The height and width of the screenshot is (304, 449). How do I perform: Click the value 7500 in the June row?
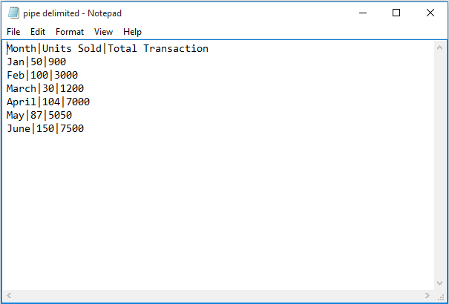(x=71, y=129)
